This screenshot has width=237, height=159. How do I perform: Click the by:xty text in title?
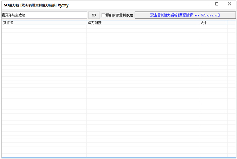point(63,5)
